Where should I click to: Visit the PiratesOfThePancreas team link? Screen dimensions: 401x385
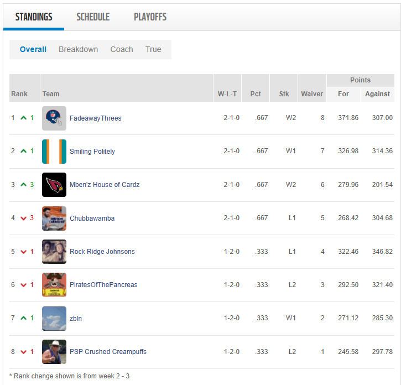[103, 285]
